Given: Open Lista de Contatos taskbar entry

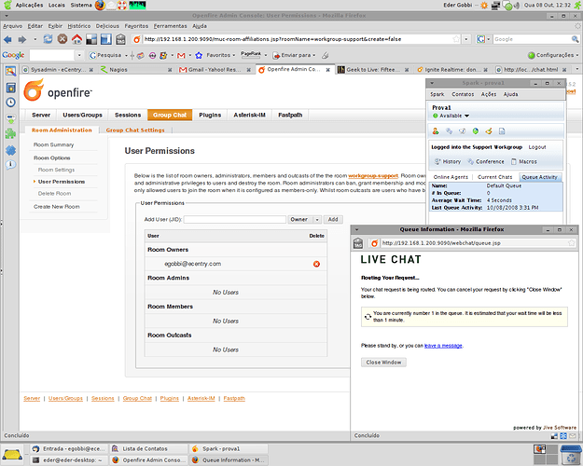Looking at the screenshot, I should [x=148, y=449].
